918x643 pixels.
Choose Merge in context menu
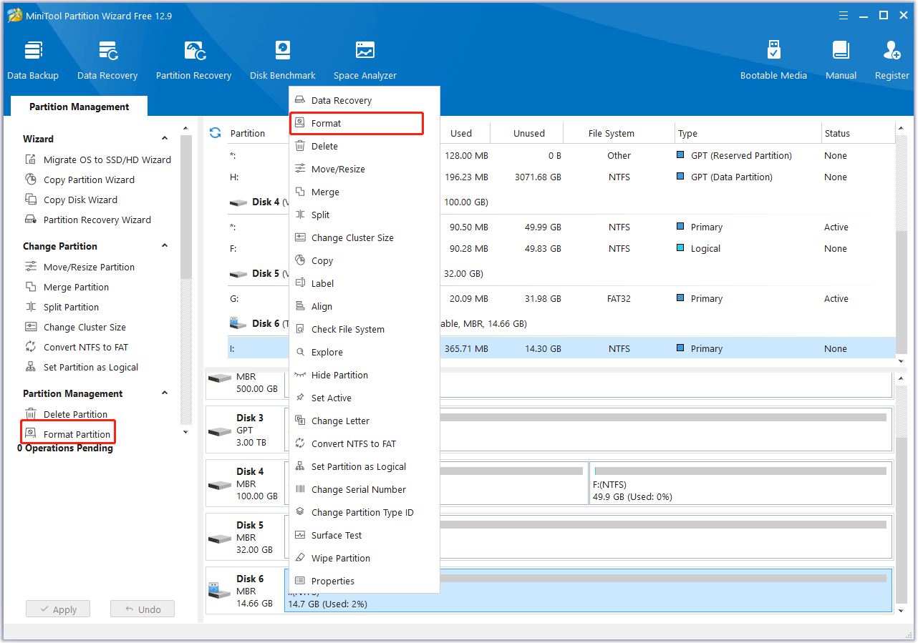click(364, 192)
